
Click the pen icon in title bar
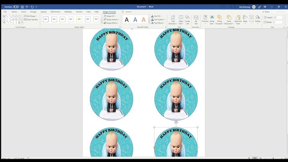(259, 7)
